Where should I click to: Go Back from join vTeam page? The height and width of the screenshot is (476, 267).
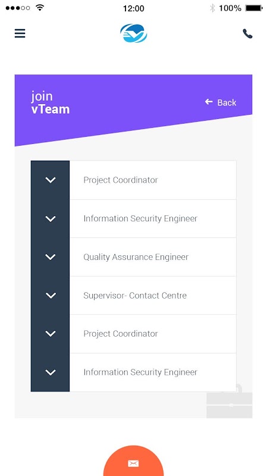coord(221,102)
